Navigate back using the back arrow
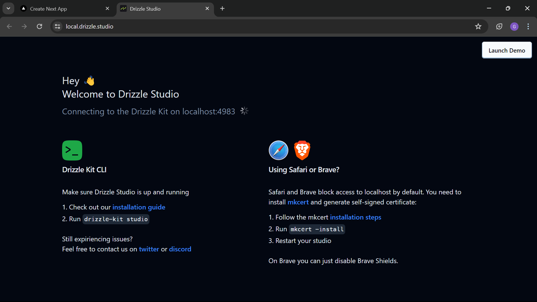537x302 pixels. coord(9,26)
